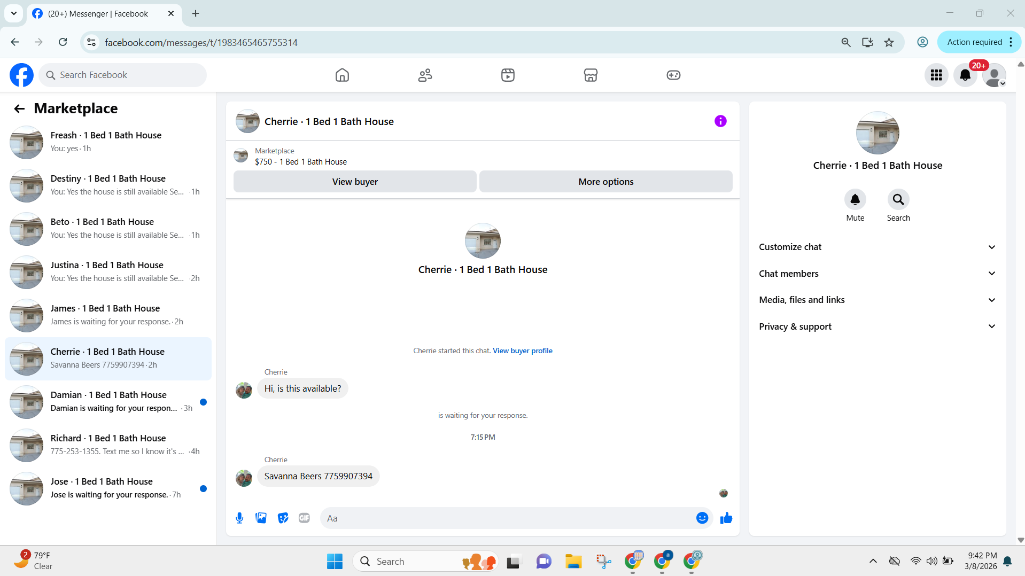Image resolution: width=1025 pixels, height=576 pixels.
Task: Open the emoji picker in message box
Action: tap(702, 518)
